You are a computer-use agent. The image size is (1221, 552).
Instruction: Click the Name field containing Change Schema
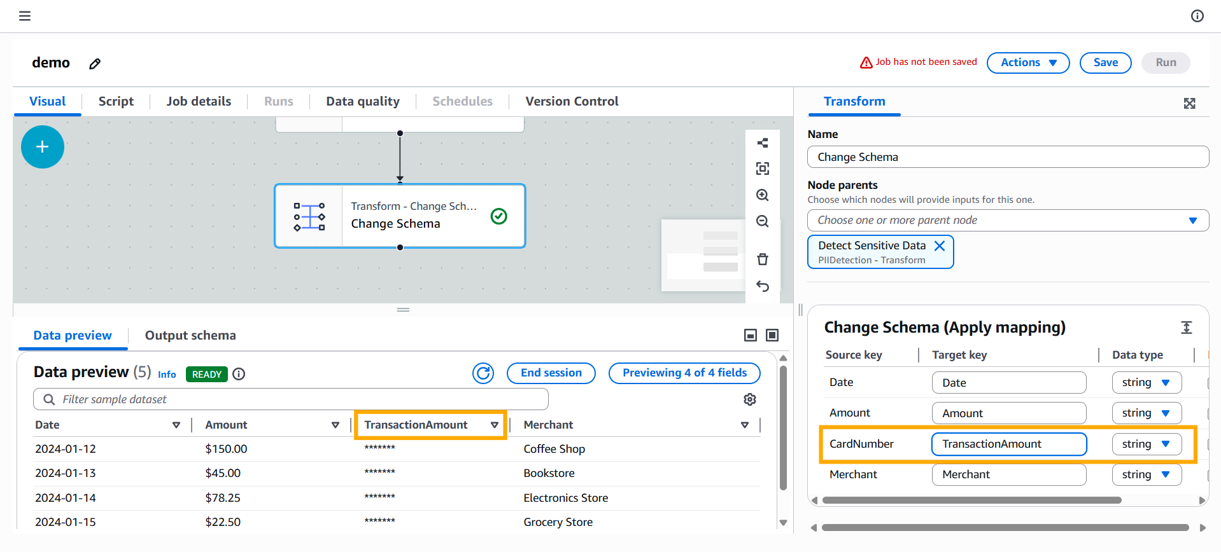(x=1008, y=157)
